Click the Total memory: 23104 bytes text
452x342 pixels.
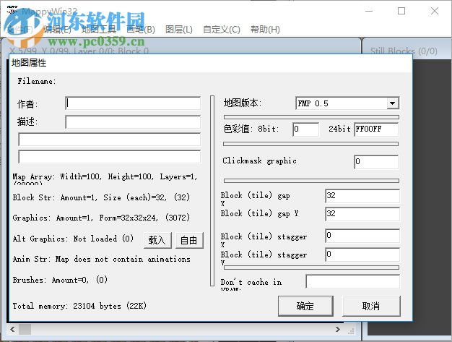pyautogui.click(x=79, y=306)
